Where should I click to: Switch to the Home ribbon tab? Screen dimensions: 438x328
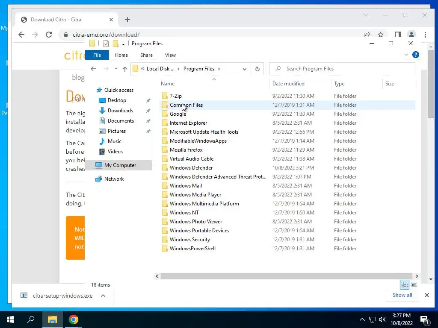point(121,55)
